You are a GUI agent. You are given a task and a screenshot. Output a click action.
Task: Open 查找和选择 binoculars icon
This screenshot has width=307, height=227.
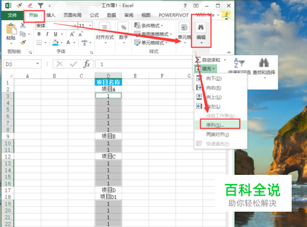(x=264, y=63)
